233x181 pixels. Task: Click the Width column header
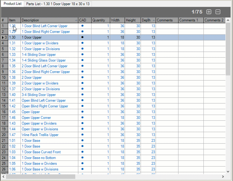(x=117, y=20)
